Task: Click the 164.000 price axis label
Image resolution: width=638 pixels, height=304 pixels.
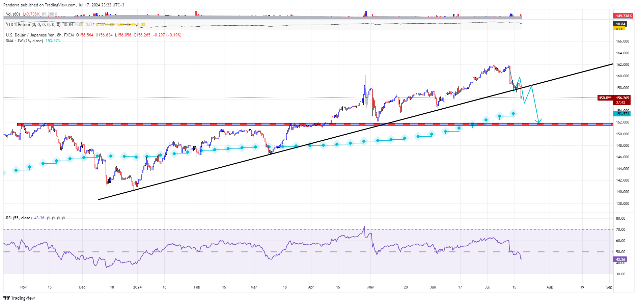Action: point(622,53)
